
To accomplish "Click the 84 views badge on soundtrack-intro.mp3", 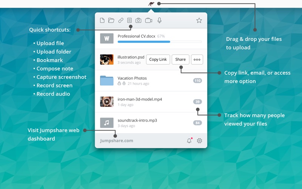I will (197, 123).
